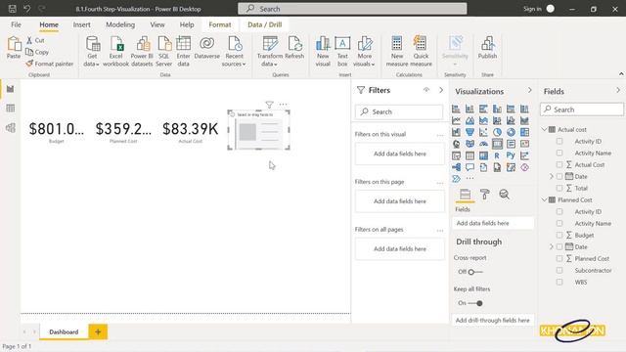Select the Scatter chart visual

[x=483, y=132]
